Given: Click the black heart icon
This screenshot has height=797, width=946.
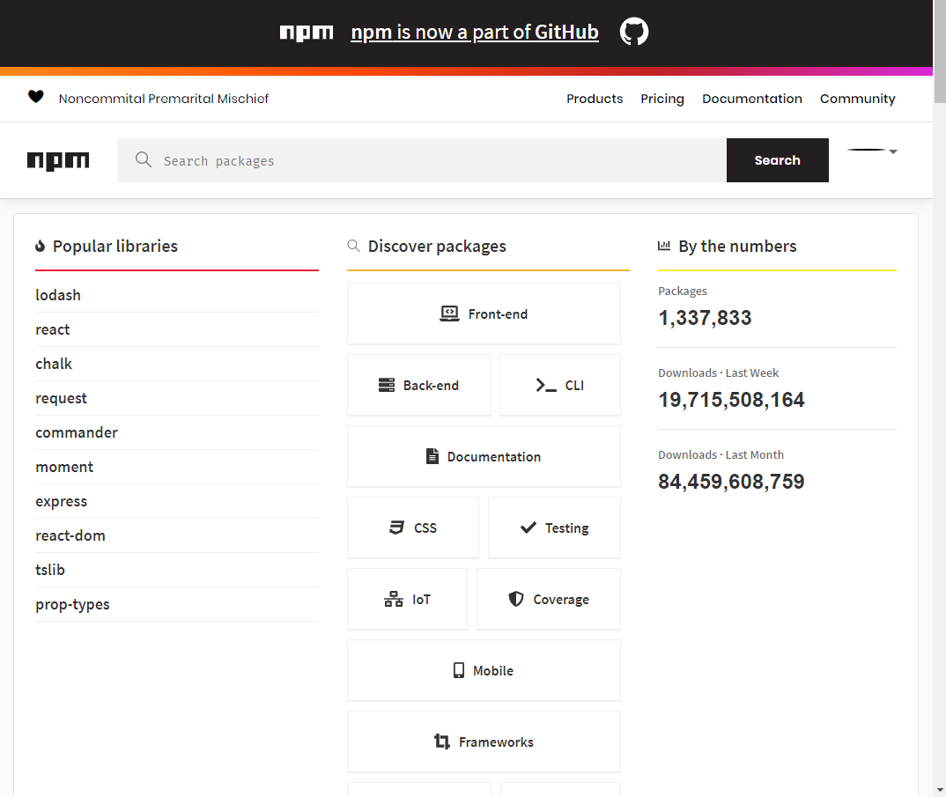Looking at the screenshot, I should click(36, 97).
